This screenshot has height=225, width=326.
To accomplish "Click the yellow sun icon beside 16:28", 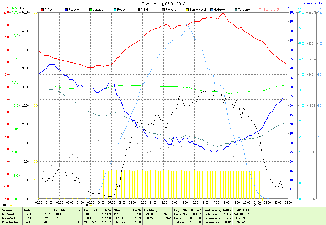I will (x=11, y=205).
